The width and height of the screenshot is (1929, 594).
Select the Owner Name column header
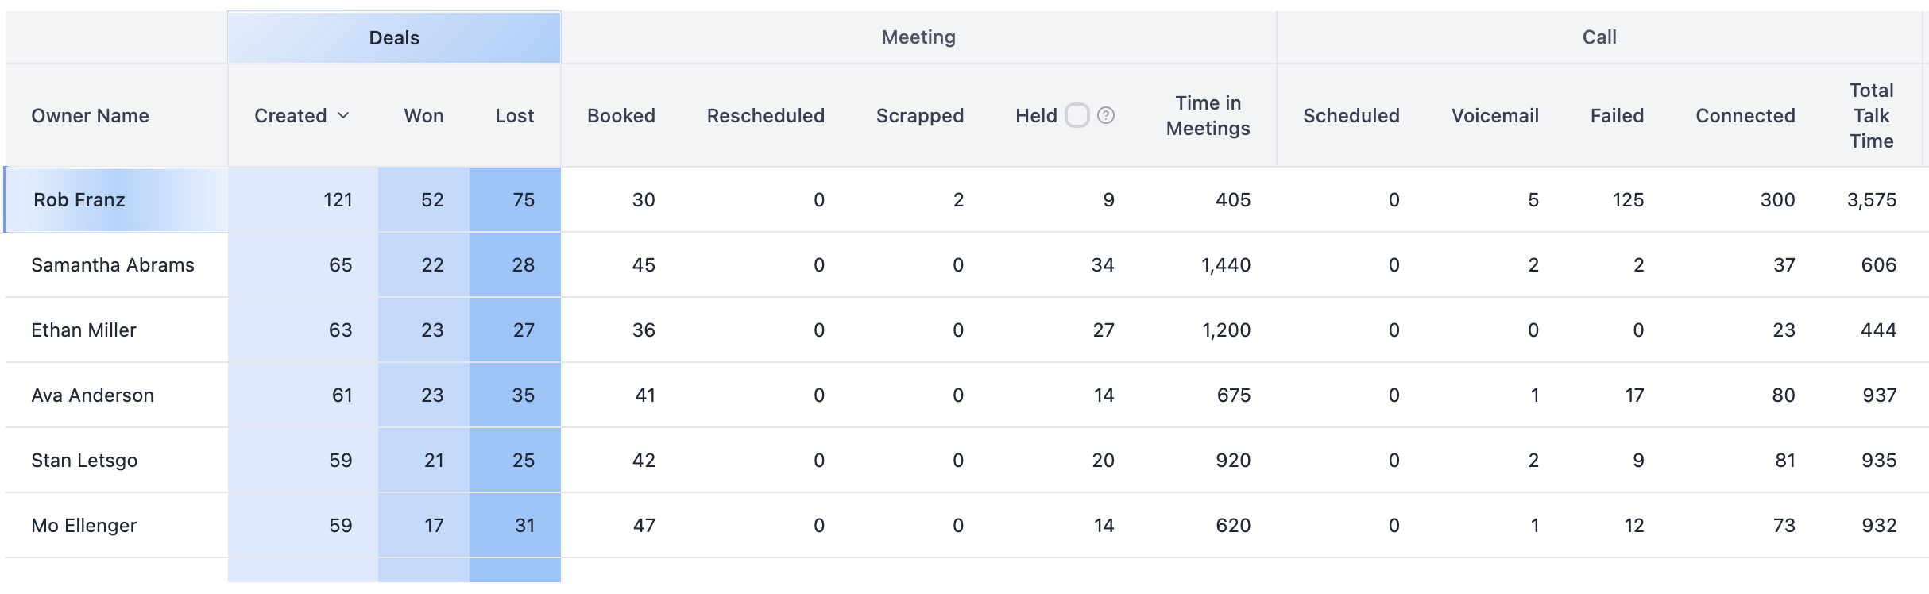coord(91,116)
